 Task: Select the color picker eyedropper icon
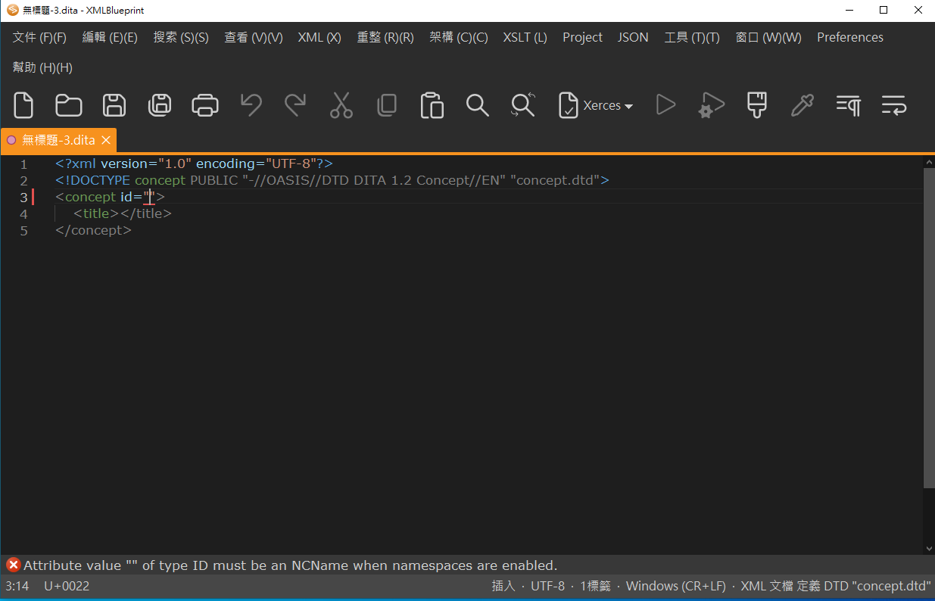coord(802,105)
